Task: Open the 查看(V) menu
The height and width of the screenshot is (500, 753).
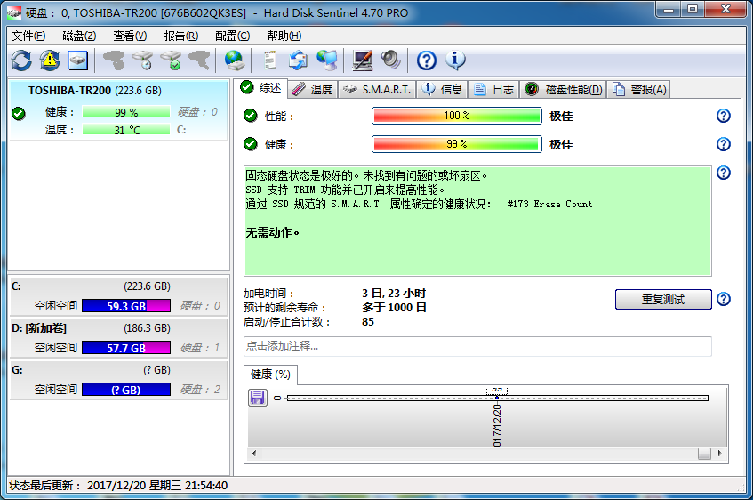Action: tap(130, 36)
